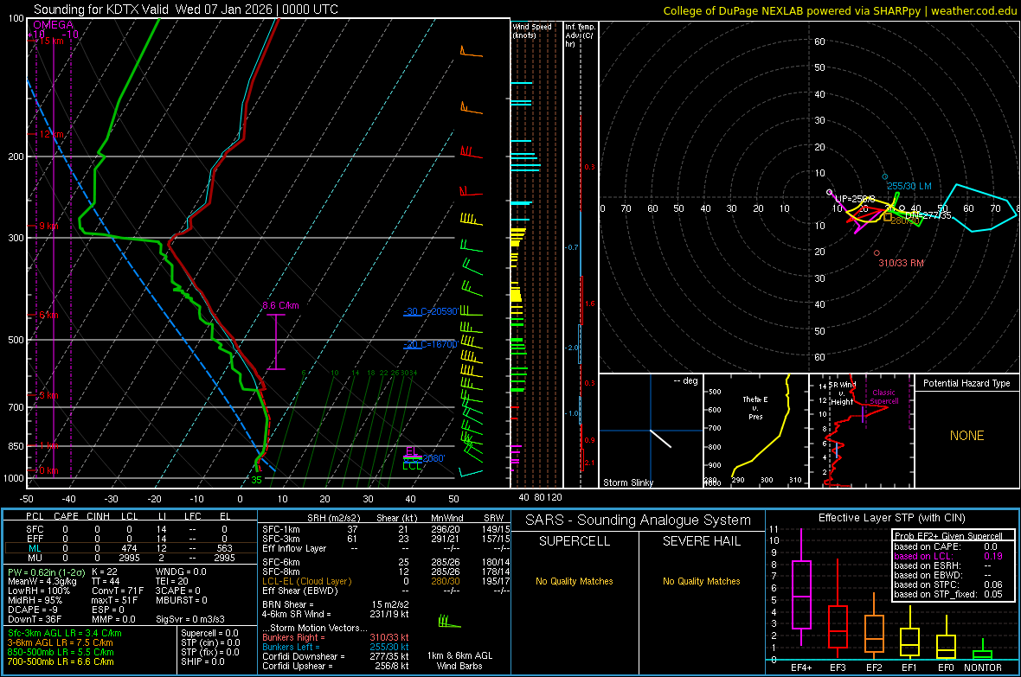Click the Potential Hazard Type header
The width and height of the screenshot is (1021, 677).
(966, 383)
